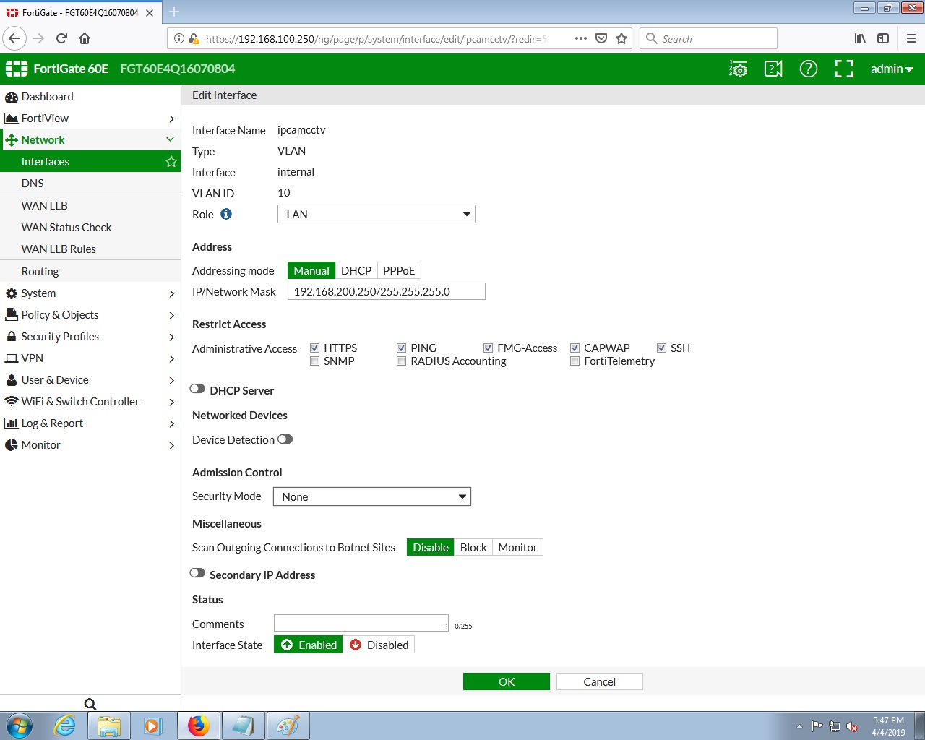Uncheck the CAPWAP checkbox
The height and width of the screenshot is (740, 925).
[x=575, y=348]
